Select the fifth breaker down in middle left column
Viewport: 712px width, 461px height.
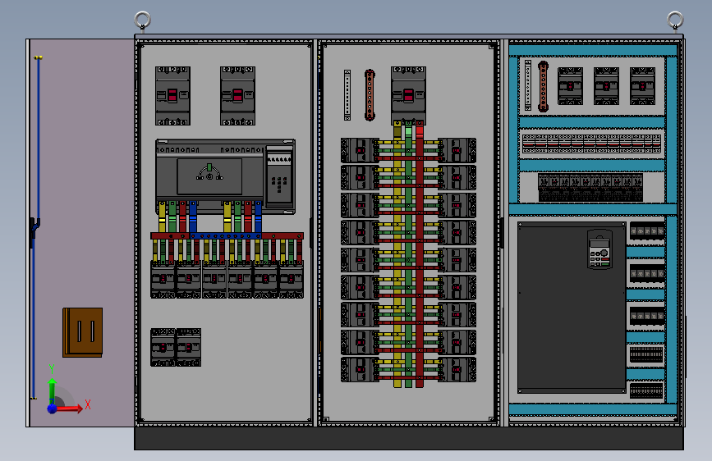pos(360,260)
